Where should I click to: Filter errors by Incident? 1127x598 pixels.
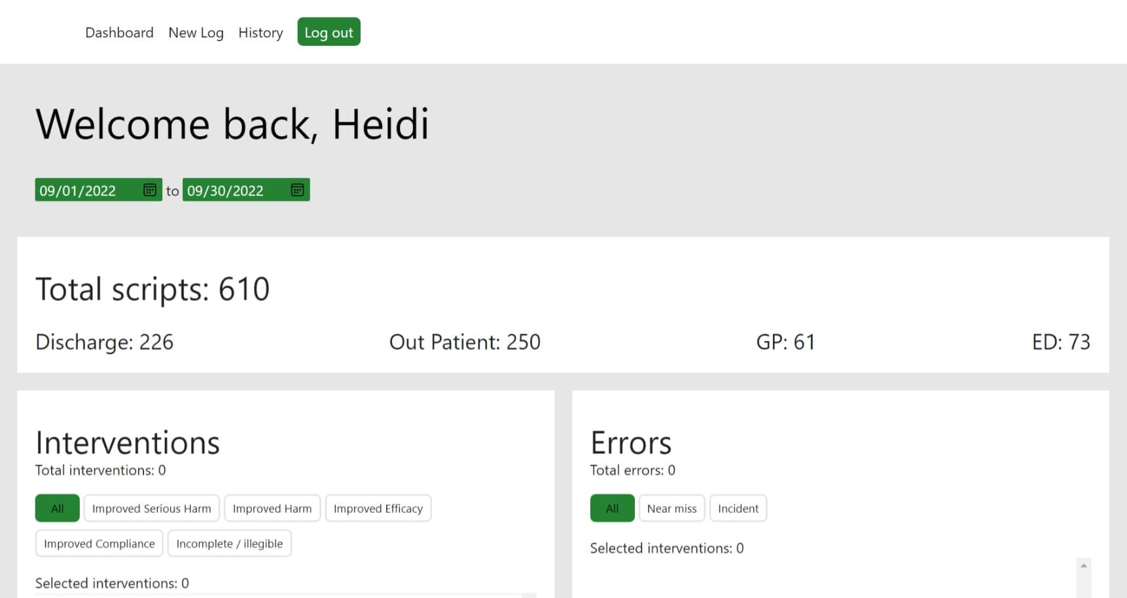click(x=738, y=508)
